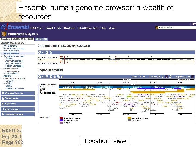
Task: Collapse the Other genome browsers section
Action: point(1,78)
